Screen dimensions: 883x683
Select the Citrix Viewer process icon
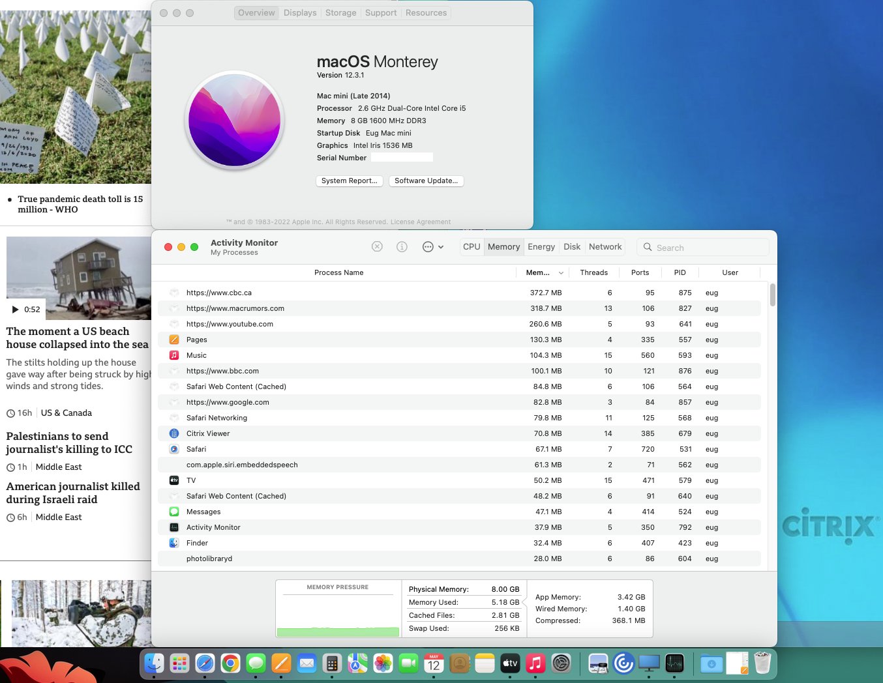(x=174, y=433)
